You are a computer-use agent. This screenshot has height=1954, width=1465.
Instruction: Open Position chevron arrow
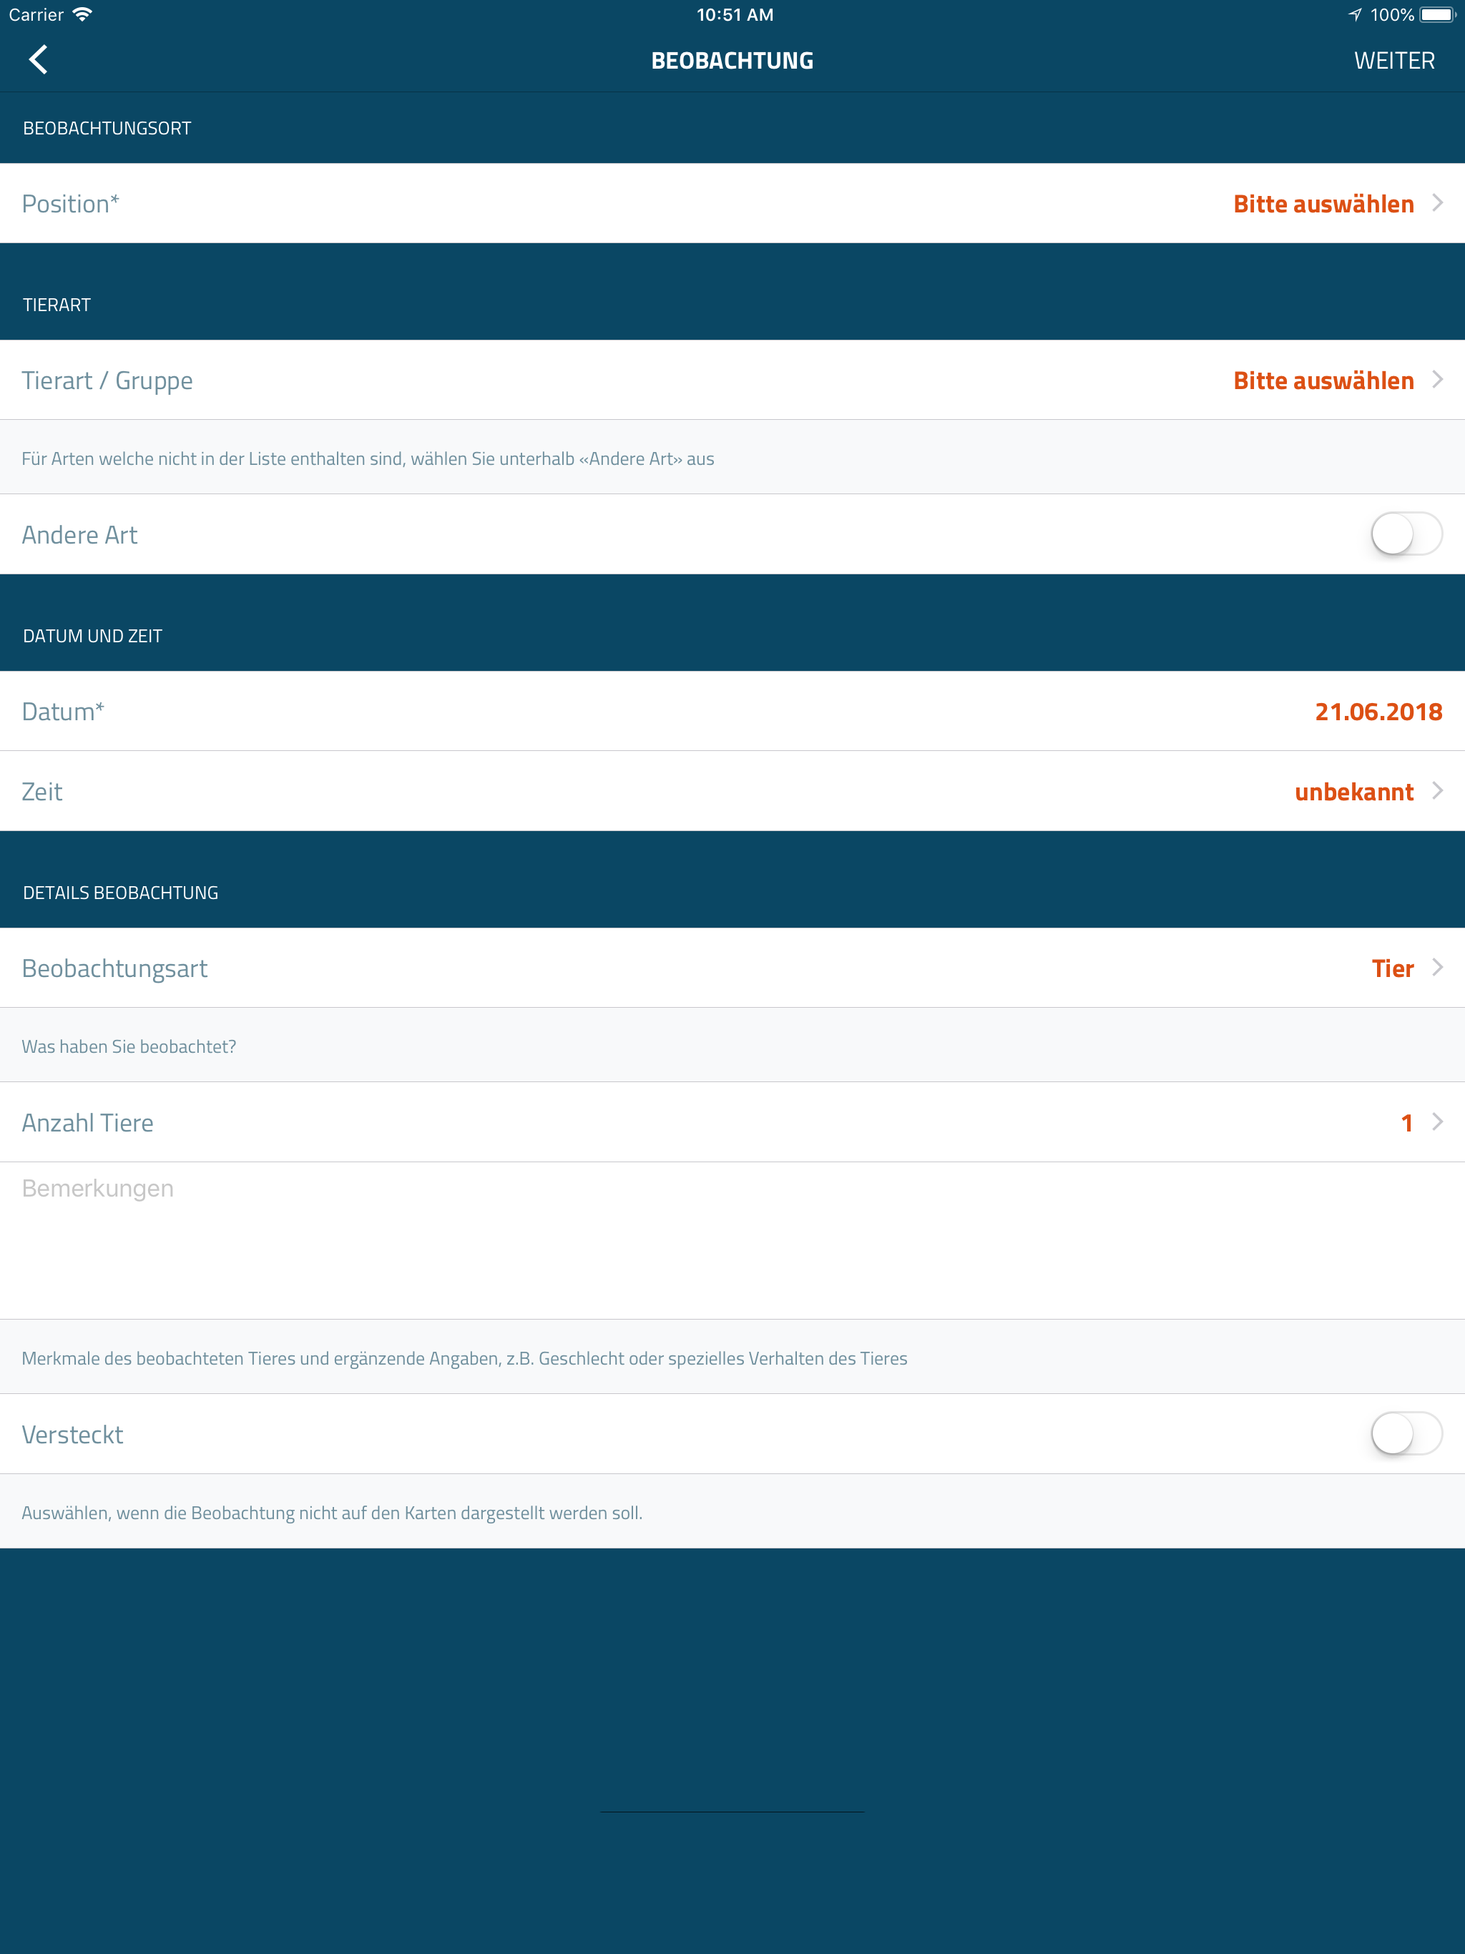(x=1438, y=203)
